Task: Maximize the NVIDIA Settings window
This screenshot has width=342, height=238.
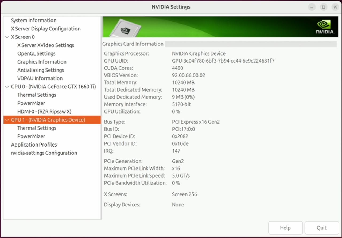Action: [324, 7]
